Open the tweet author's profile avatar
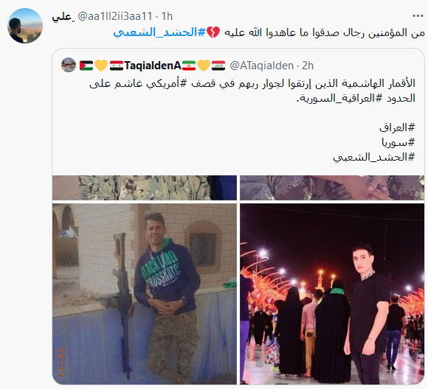Viewport: 428px width, 389px height. pyautogui.click(x=25, y=26)
